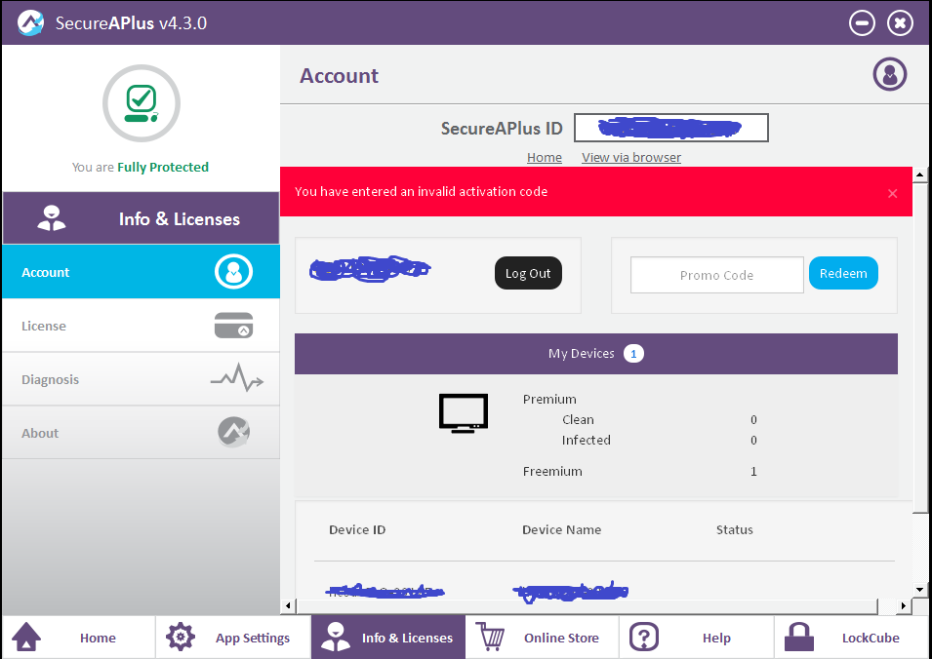Click the Device ID column header
The width and height of the screenshot is (932, 659).
point(357,529)
